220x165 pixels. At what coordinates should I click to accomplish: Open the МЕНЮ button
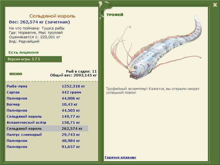(x=16, y=74)
